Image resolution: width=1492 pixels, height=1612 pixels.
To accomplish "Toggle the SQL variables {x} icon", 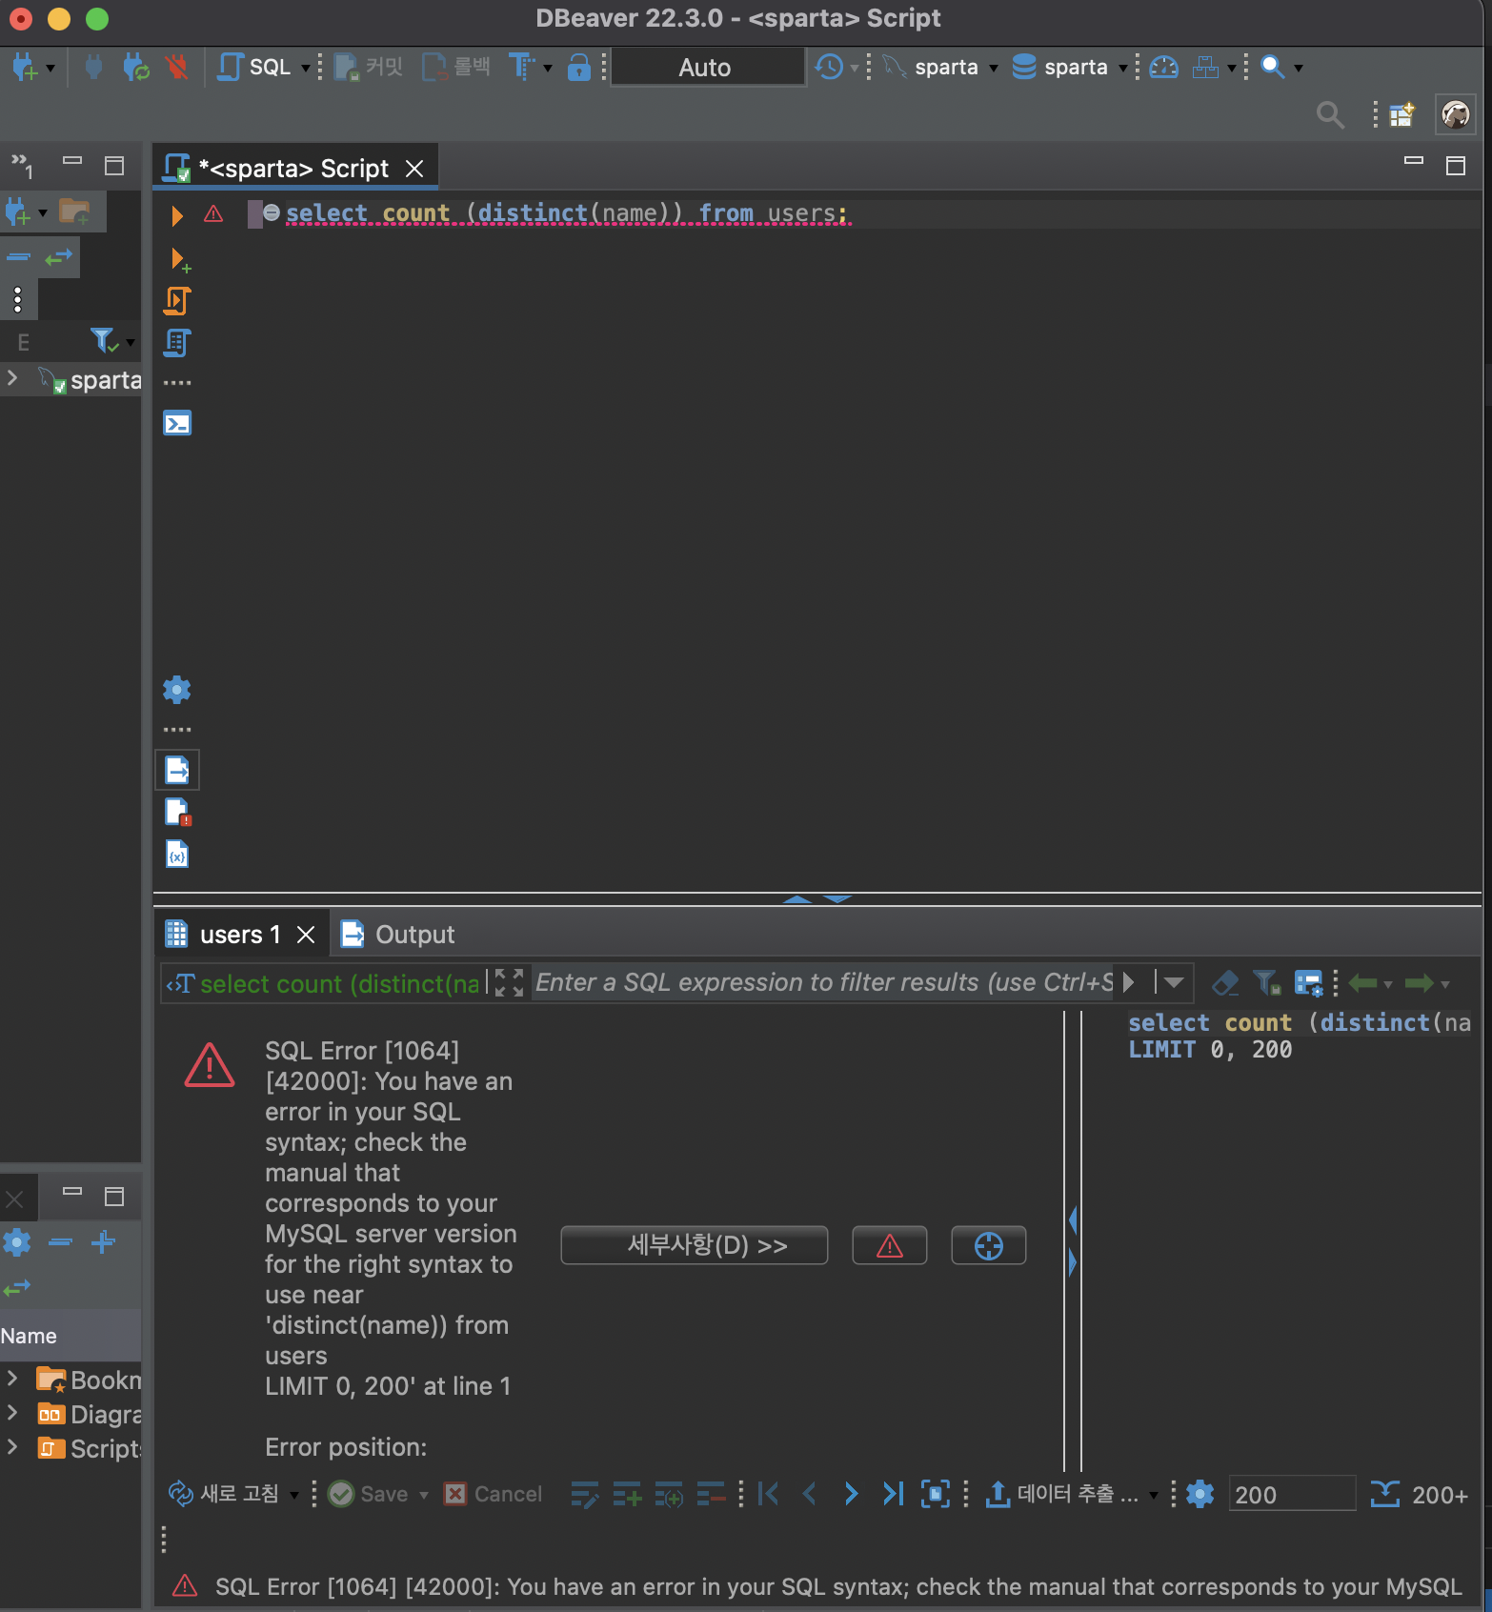I will coord(177,854).
